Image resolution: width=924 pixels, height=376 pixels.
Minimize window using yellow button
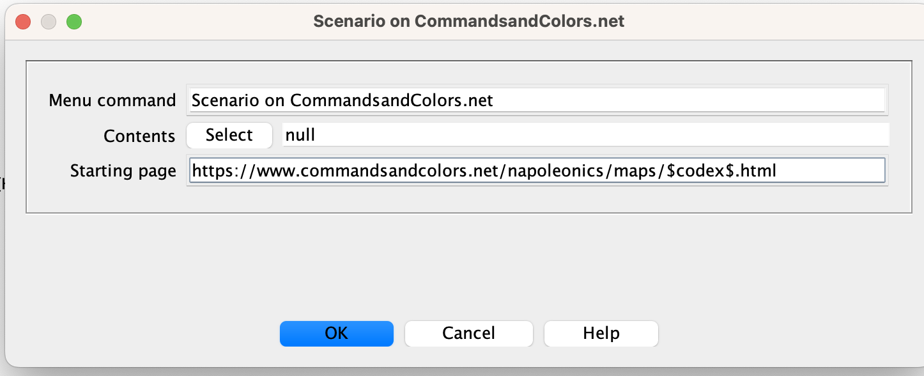click(x=49, y=21)
